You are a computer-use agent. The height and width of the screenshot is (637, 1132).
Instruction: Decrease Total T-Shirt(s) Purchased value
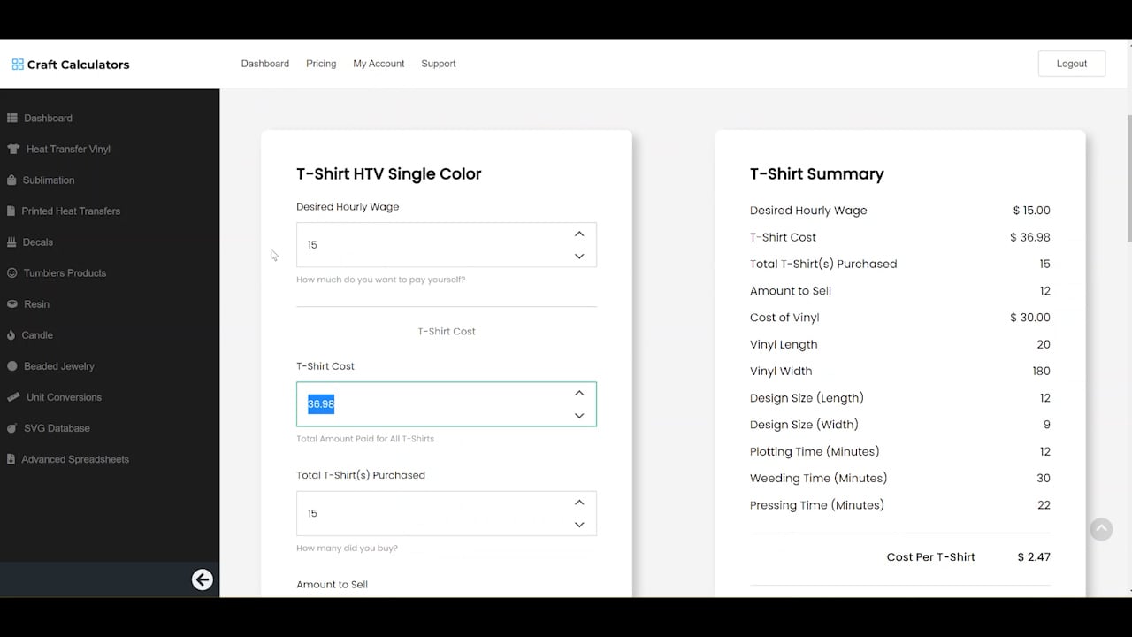pyautogui.click(x=579, y=525)
